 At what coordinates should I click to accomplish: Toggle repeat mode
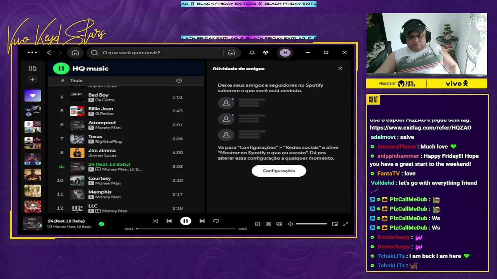tap(216, 221)
